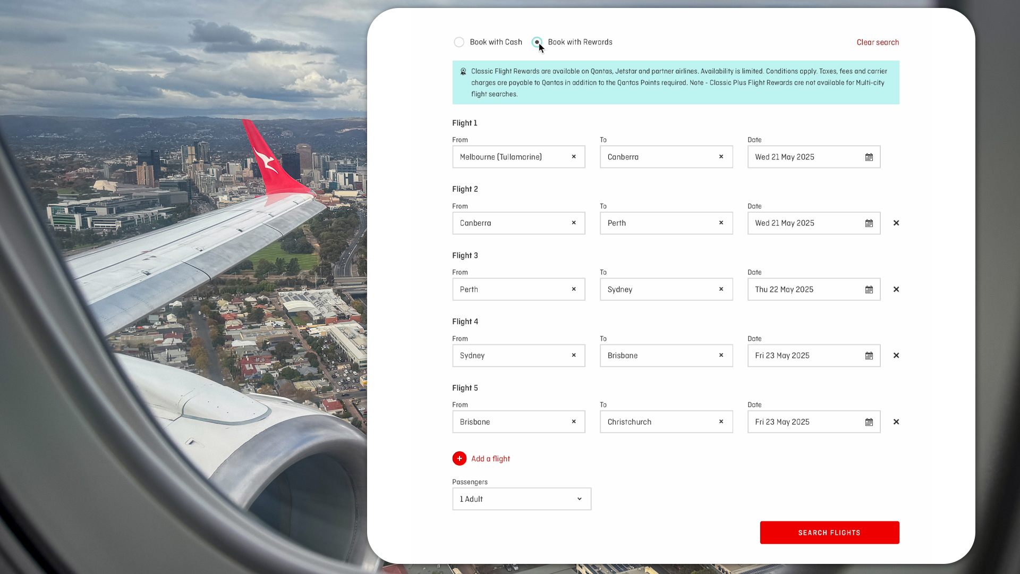Click Flight 3 From field Perth
Screen dimensions: 1020x574
518,289
